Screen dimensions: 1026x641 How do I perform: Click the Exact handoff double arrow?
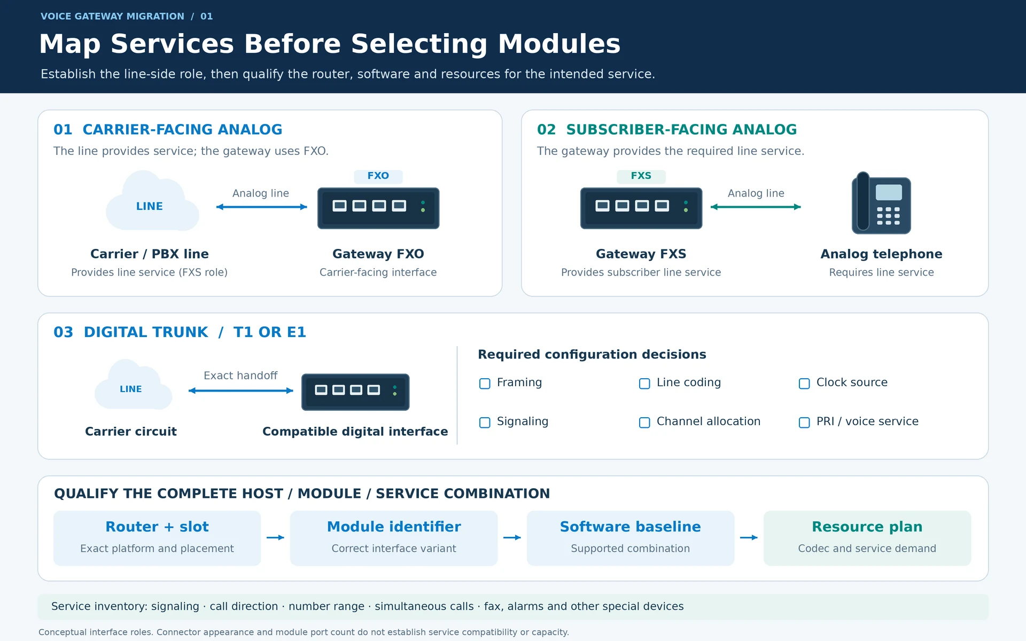pyautogui.click(x=241, y=390)
